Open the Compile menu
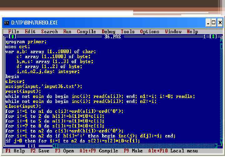The width and height of the screenshot is (225, 168). (x=86, y=31)
